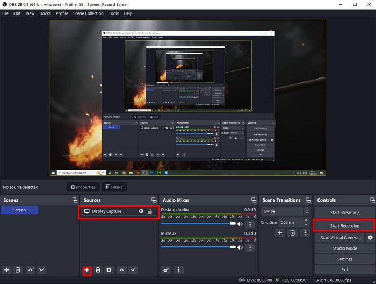Move source down arrow
This screenshot has width=376, height=284.
pyautogui.click(x=133, y=270)
